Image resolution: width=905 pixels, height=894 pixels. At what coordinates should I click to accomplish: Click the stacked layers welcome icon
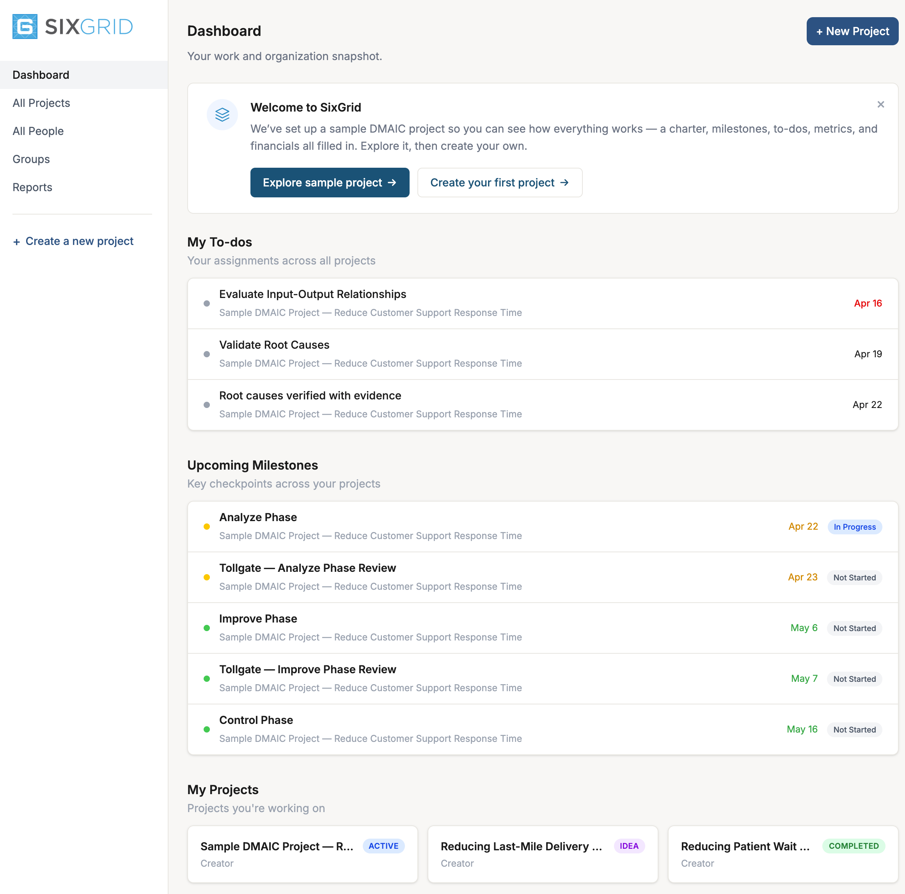coord(222,115)
